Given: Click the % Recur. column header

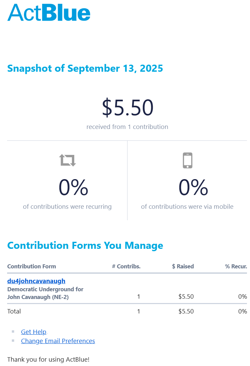Looking at the screenshot, I should (236, 266).
